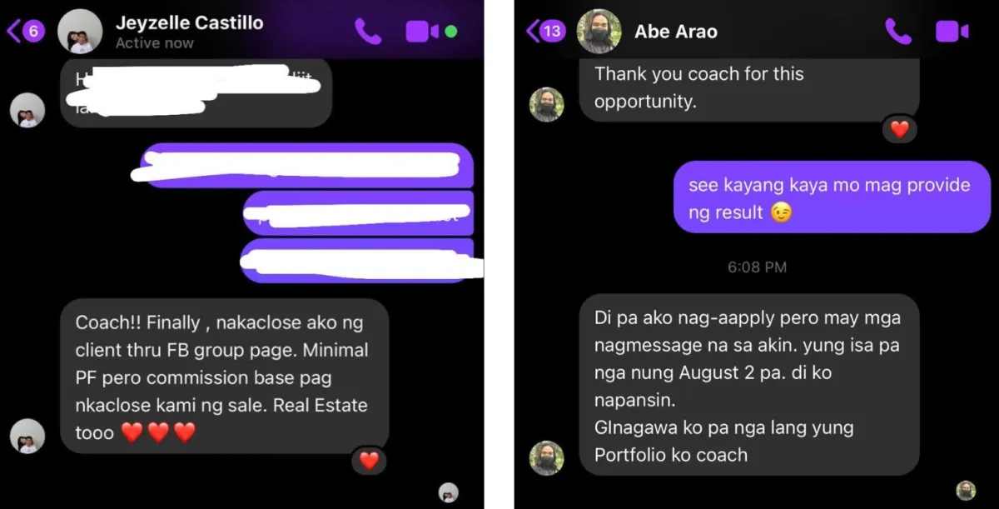Open Jeyzelle Castillo name in chat header
Viewport: 999px width, 509px height.
click(189, 23)
